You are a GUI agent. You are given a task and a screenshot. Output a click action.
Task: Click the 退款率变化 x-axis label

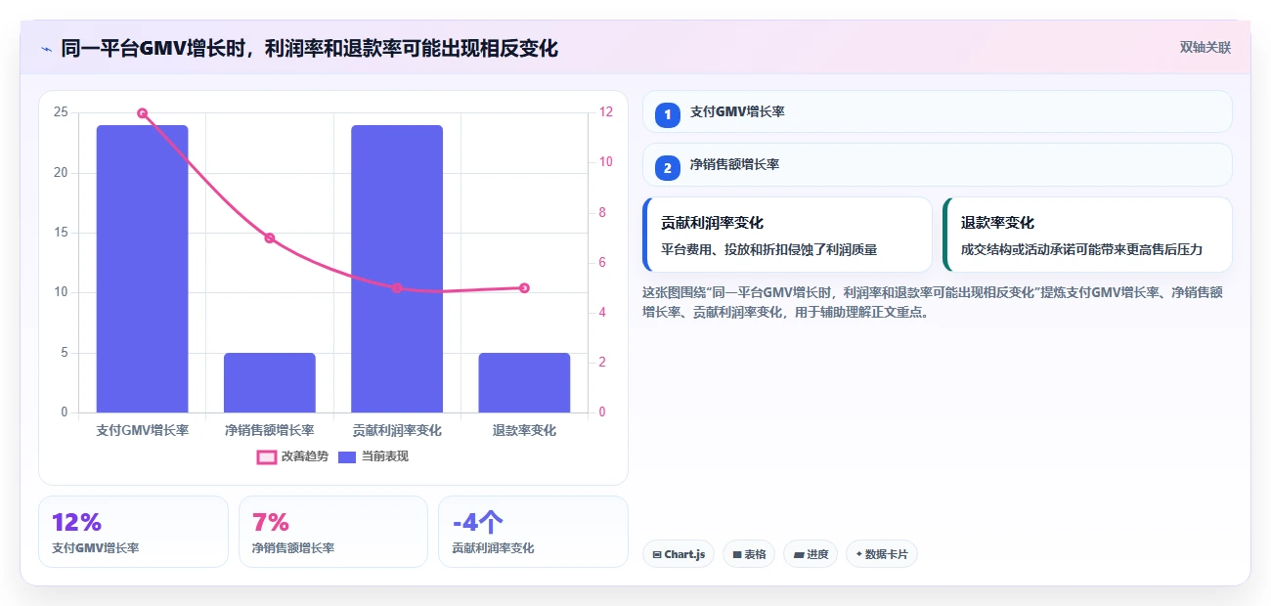click(524, 430)
